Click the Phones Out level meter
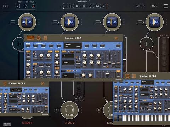 84,6
